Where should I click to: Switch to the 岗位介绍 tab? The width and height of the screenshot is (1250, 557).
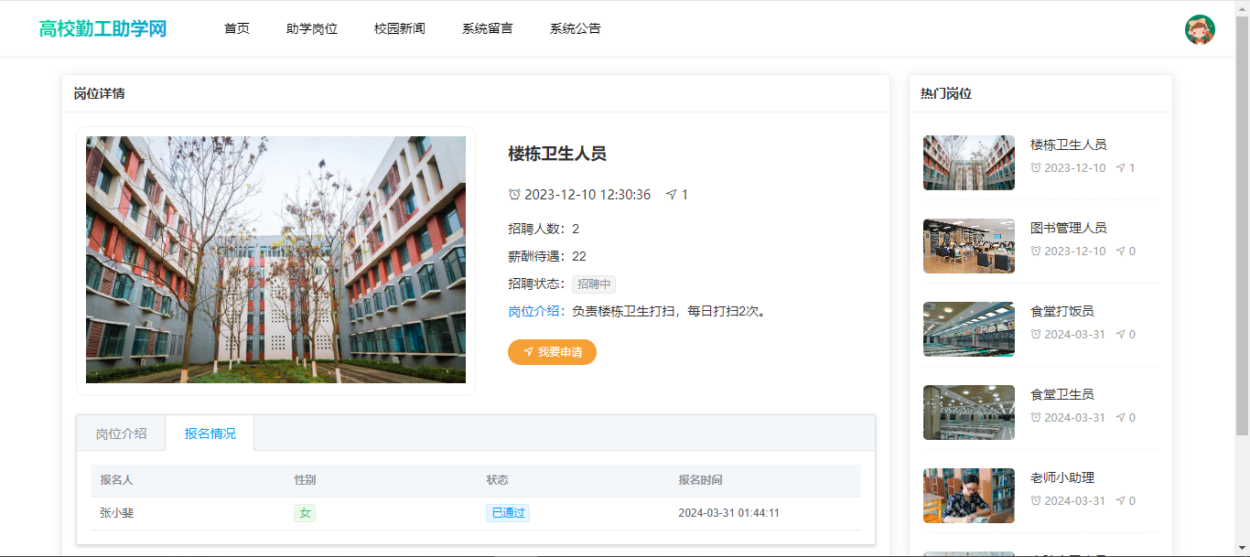[x=121, y=434]
